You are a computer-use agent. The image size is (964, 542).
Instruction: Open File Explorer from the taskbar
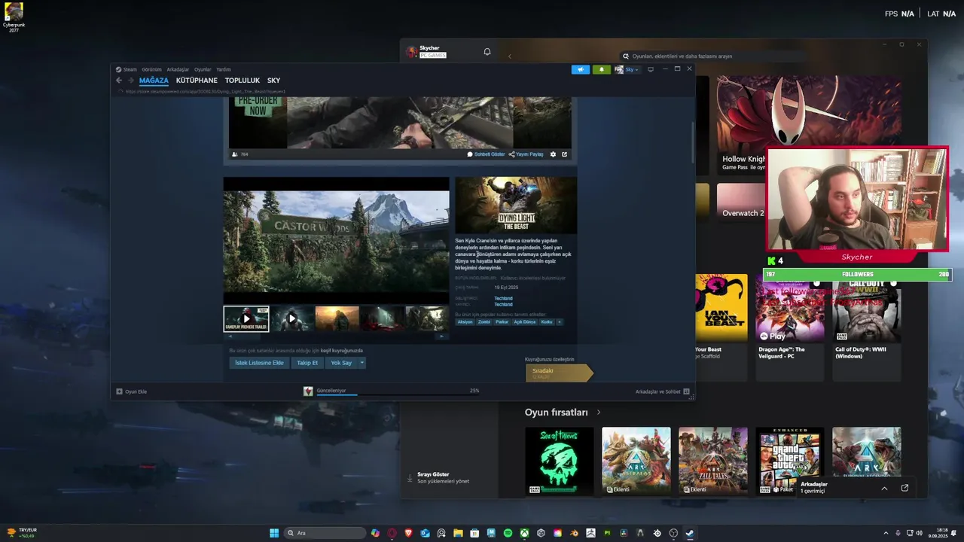point(458,533)
